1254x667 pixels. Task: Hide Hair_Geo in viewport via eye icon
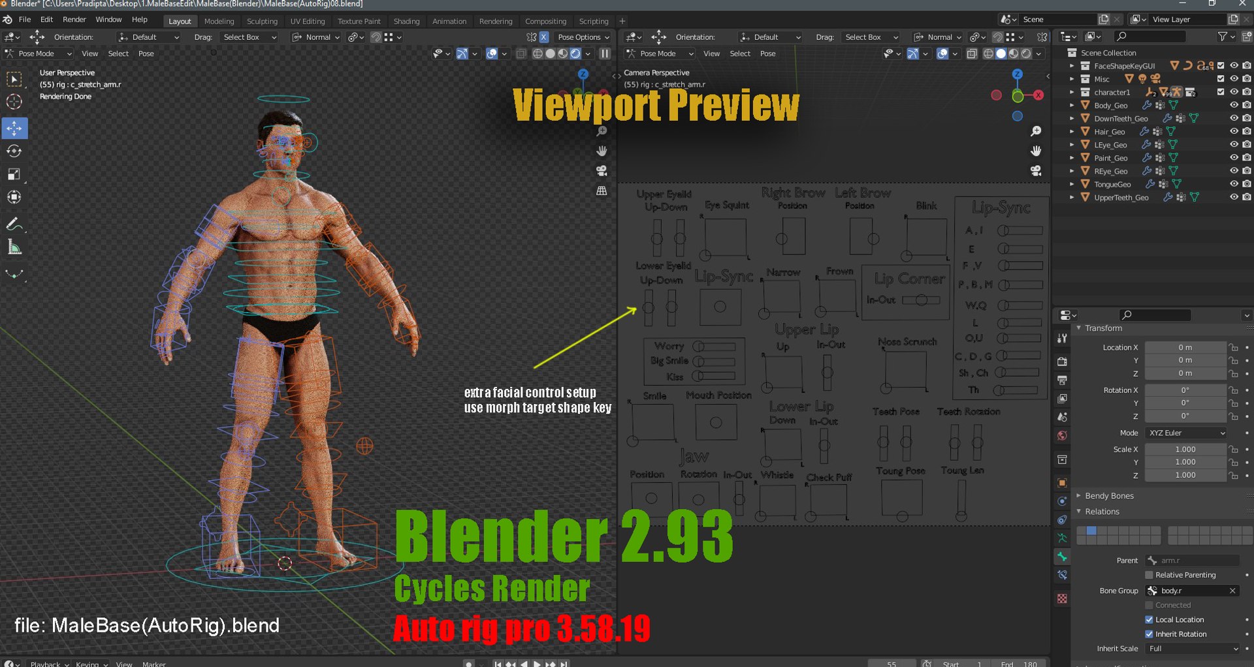(1234, 131)
